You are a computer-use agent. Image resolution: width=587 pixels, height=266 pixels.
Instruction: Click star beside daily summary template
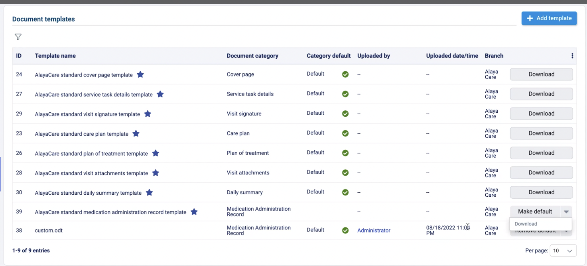[149, 193]
